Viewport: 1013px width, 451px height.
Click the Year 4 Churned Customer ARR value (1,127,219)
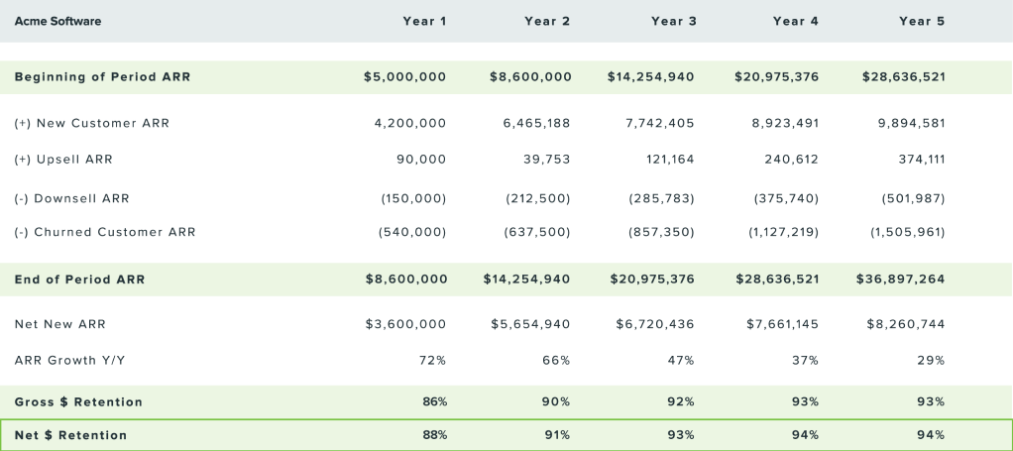pyautogui.click(x=783, y=232)
